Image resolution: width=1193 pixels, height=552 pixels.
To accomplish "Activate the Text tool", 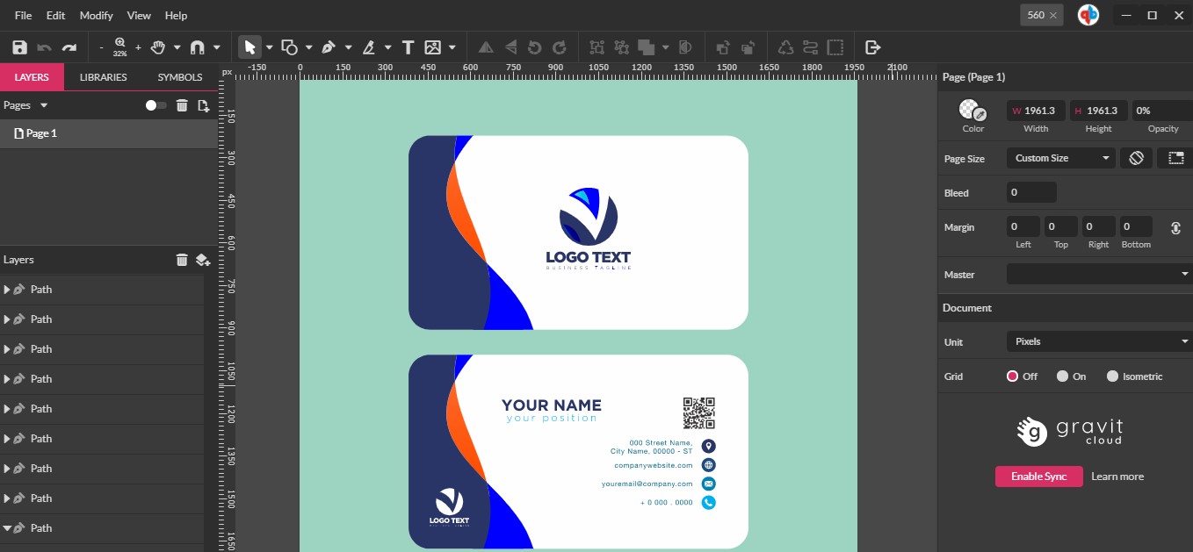I will click(407, 47).
